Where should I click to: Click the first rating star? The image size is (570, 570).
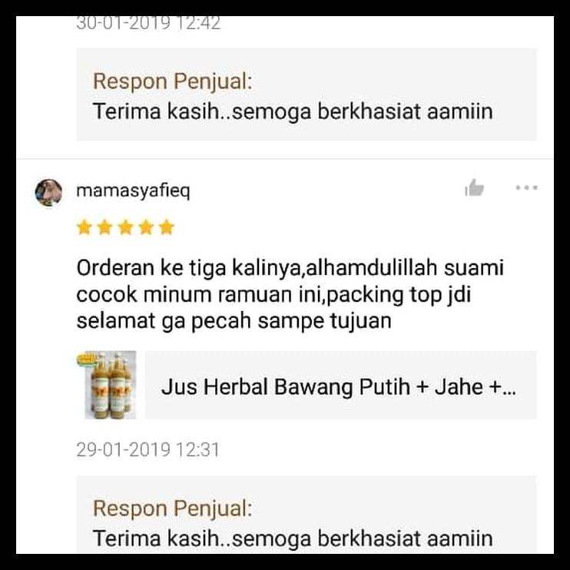(85, 227)
